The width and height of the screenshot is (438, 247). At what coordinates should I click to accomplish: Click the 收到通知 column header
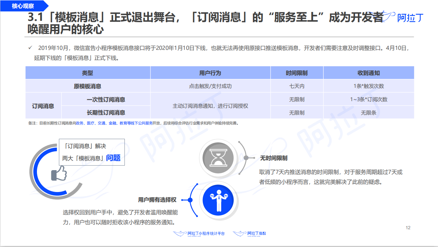tap(369, 73)
